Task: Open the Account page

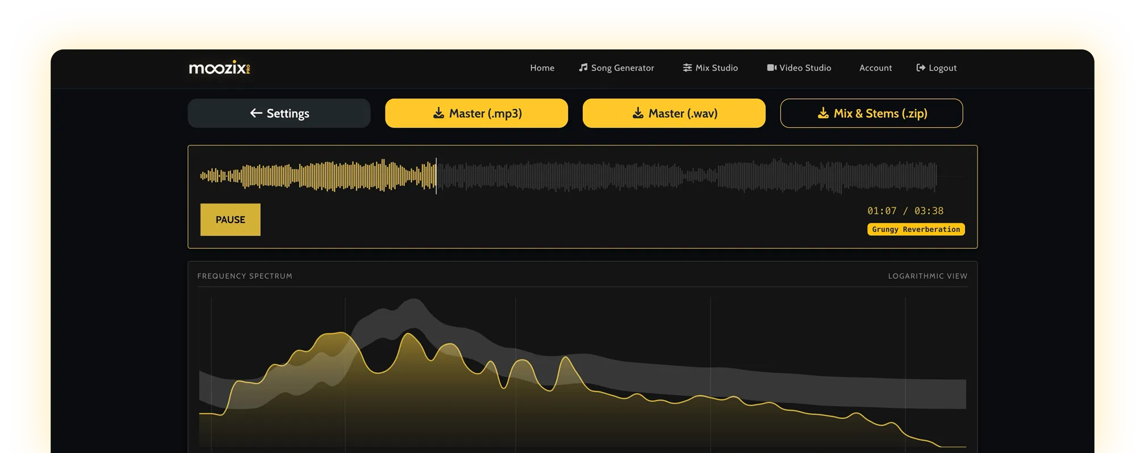Action: [x=875, y=68]
